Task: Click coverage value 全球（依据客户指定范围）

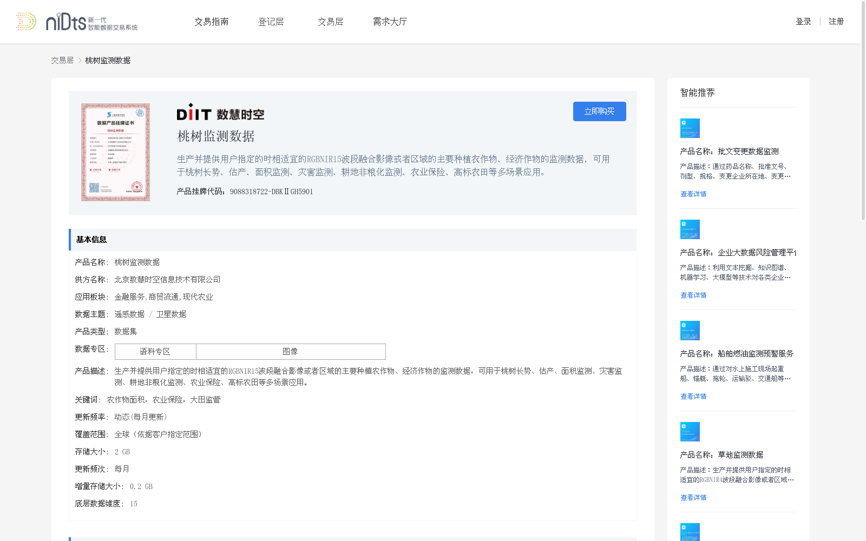Action: [158, 434]
